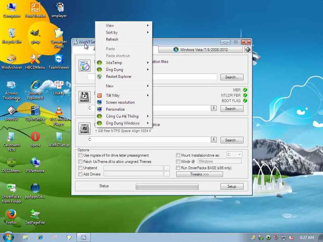Check Mount Installationdrive as option
Image resolution: width=323 pixels, height=242 pixels.
(x=178, y=155)
